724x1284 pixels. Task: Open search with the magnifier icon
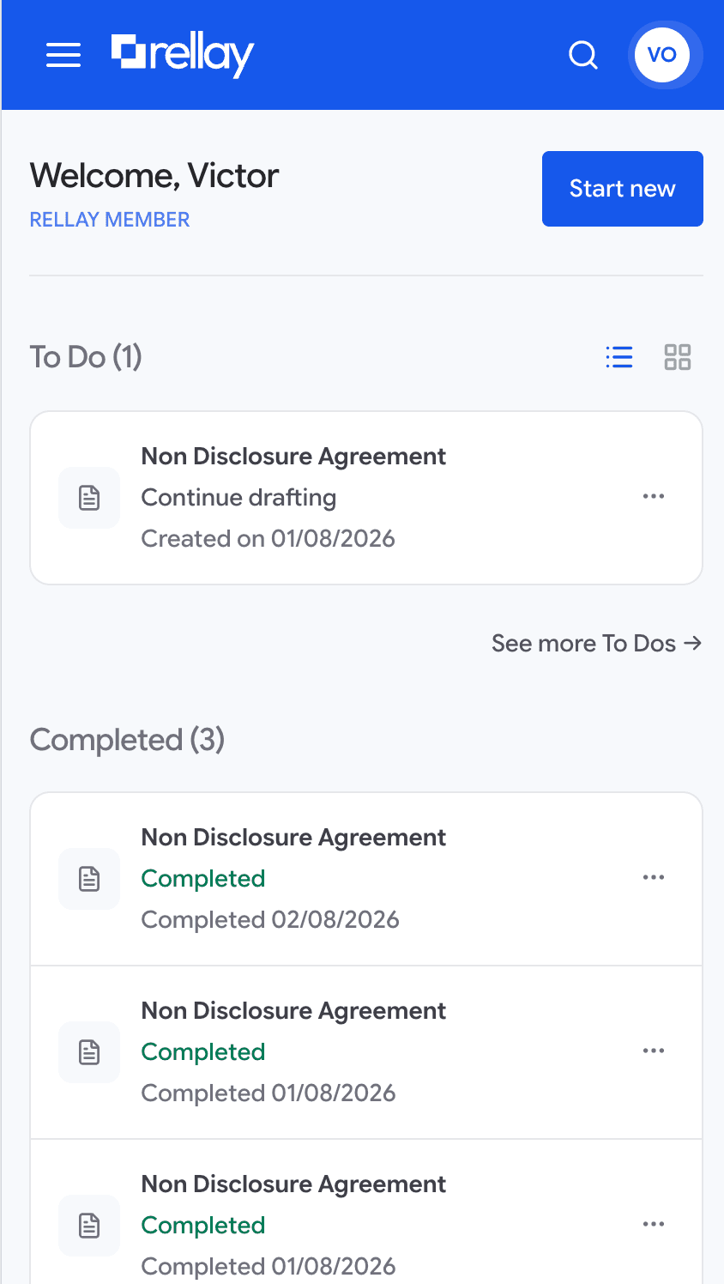pyautogui.click(x=583, y=55)
